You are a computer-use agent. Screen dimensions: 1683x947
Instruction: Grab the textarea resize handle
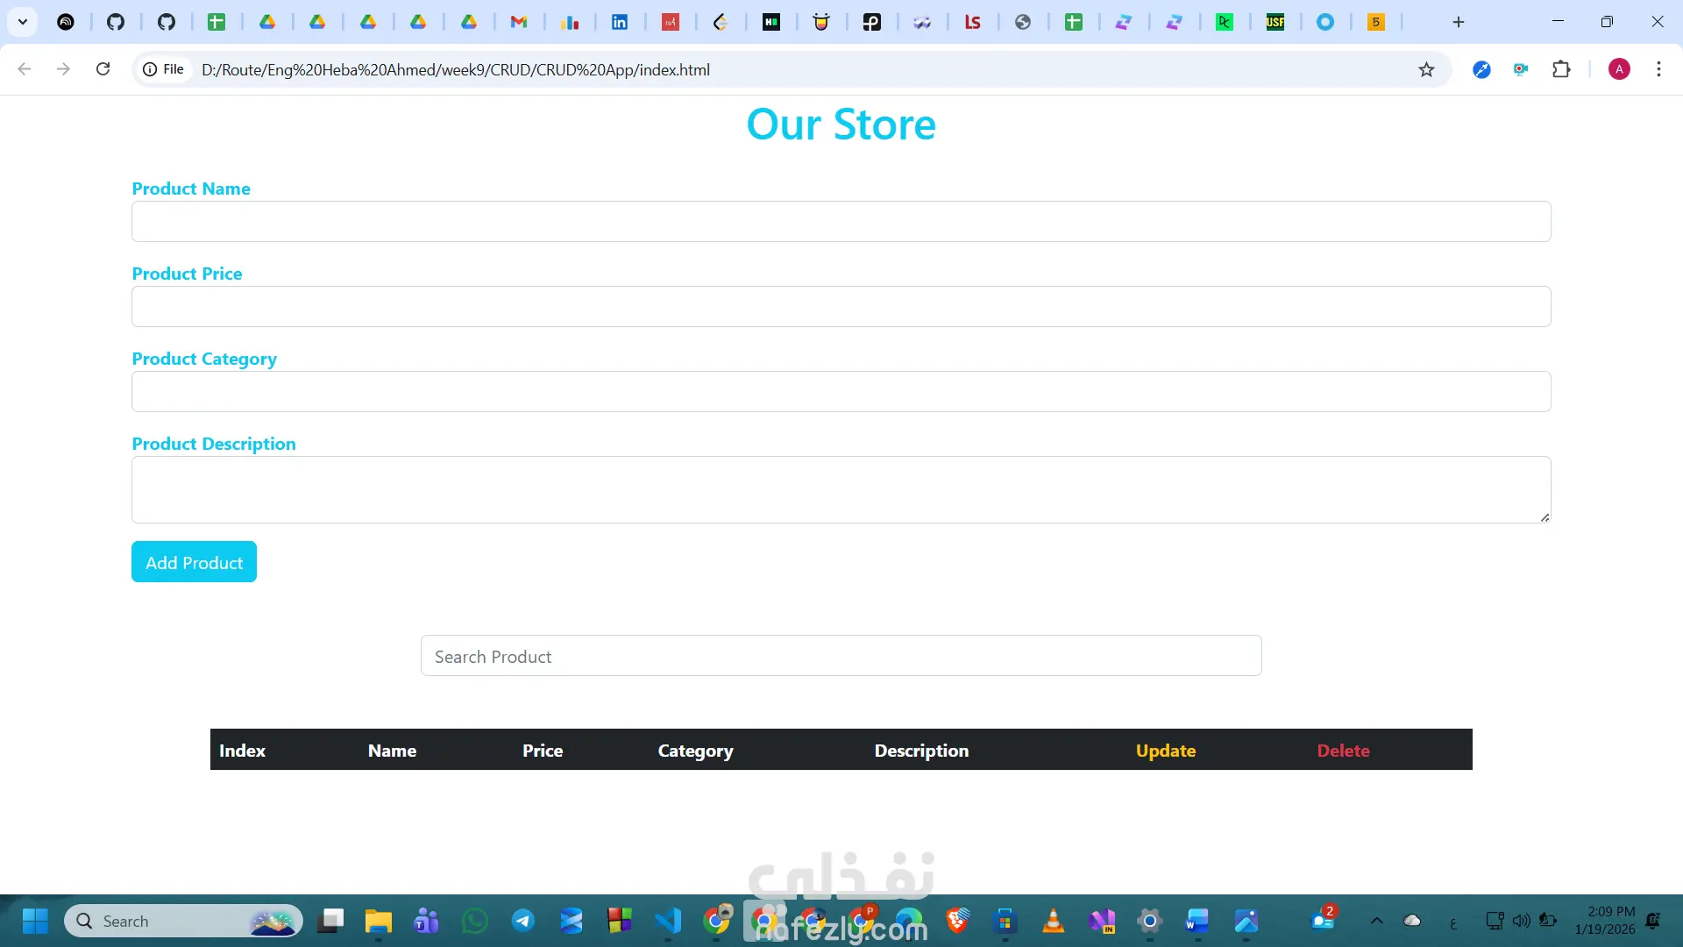[x=1545, y=517]
